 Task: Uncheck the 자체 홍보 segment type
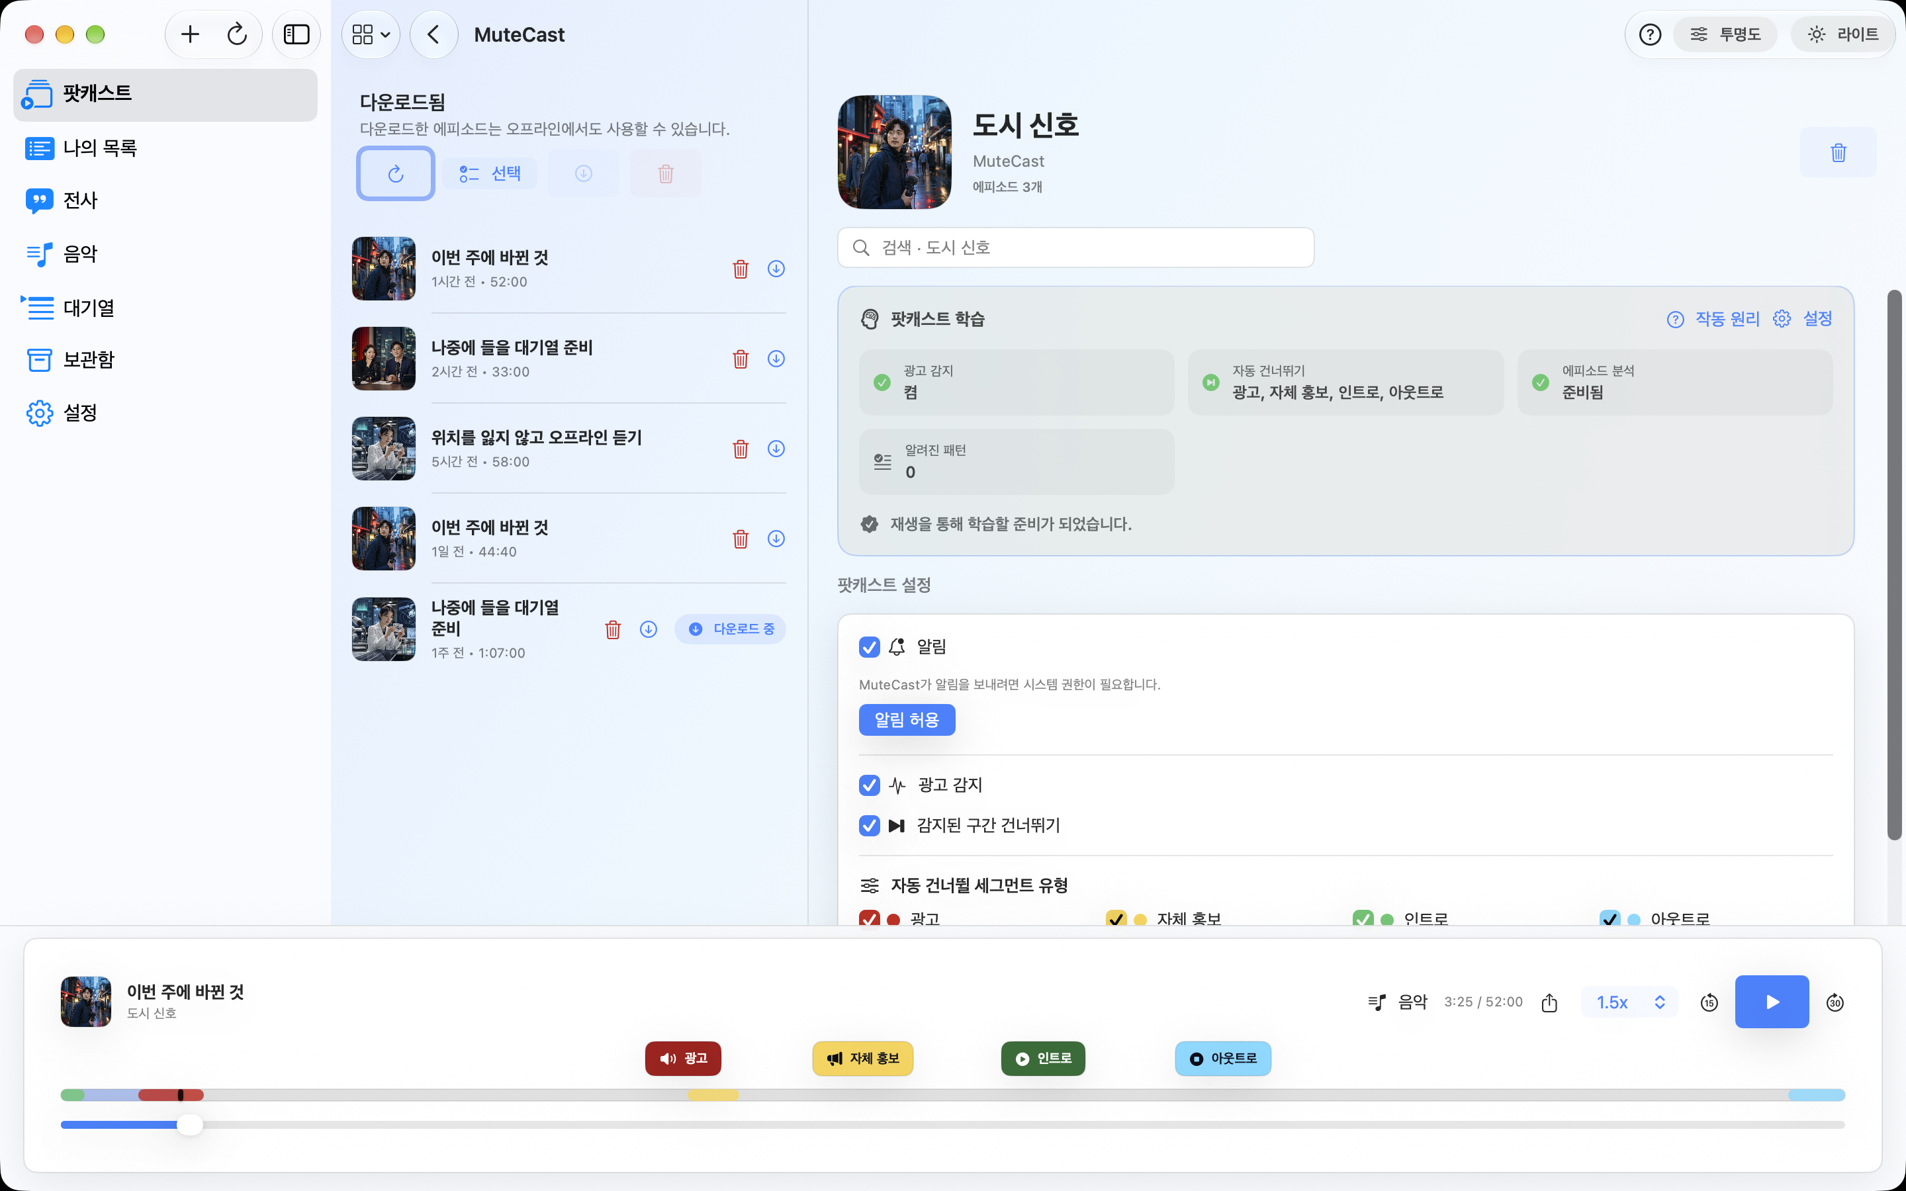pos(1116,918)
